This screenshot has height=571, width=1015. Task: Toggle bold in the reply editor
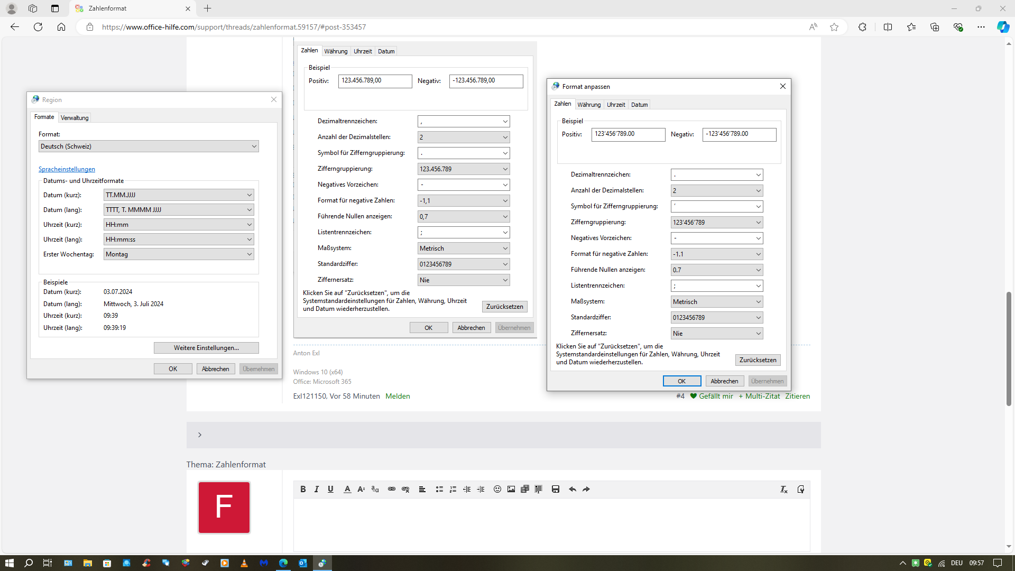303,490
